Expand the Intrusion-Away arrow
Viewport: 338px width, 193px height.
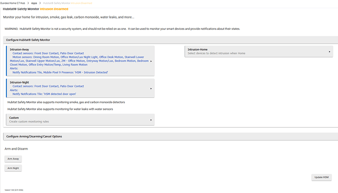151,61
